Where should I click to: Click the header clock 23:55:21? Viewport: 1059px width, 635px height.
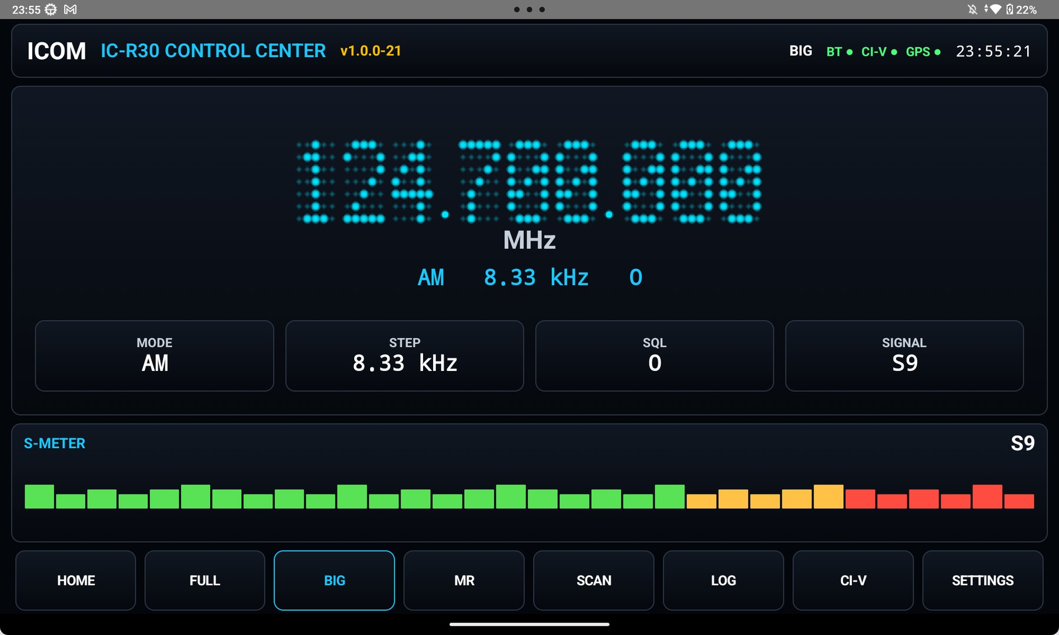point(993,52)
